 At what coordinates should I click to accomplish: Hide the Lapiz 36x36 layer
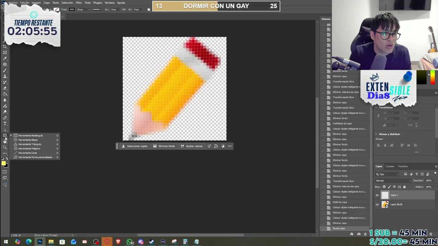tap(377, 205)
